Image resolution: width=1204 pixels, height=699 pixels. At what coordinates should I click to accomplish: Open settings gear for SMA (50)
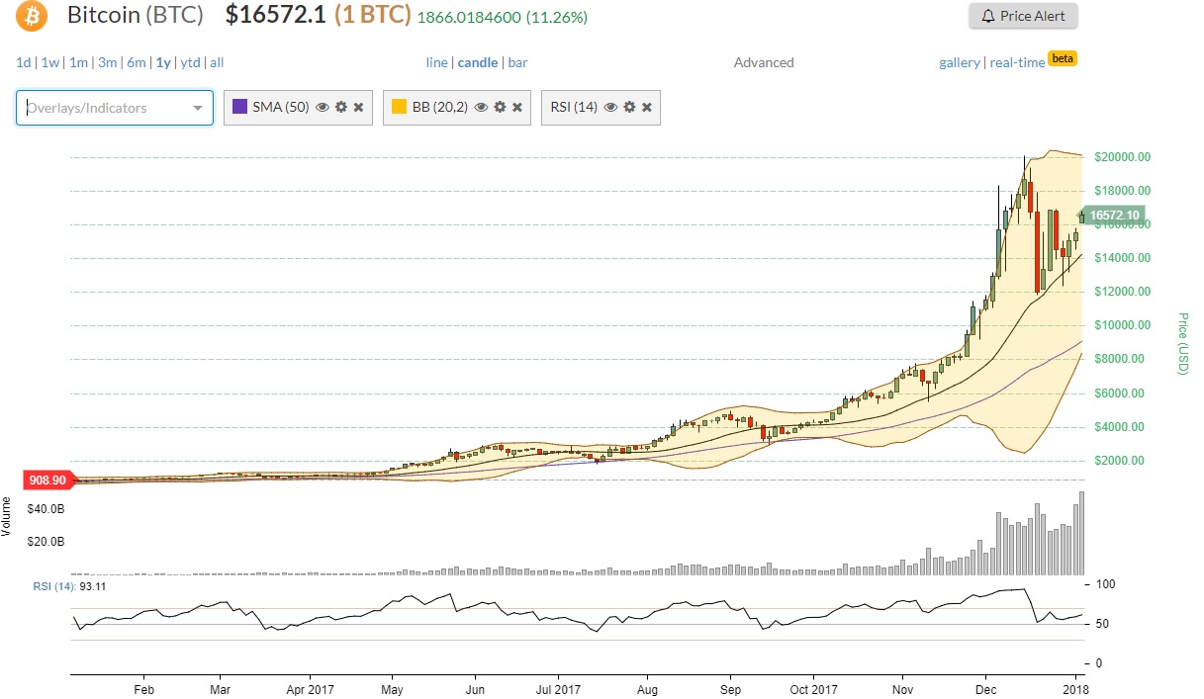(340, 107)
